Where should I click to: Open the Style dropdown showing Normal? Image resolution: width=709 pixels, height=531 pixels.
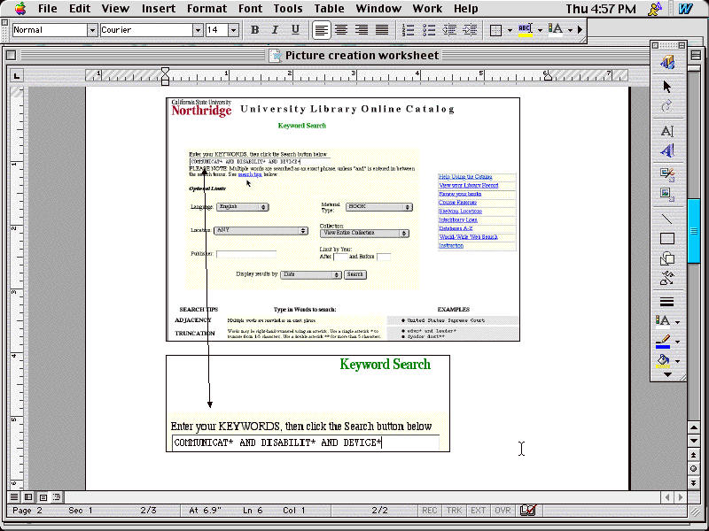[92, 30]
